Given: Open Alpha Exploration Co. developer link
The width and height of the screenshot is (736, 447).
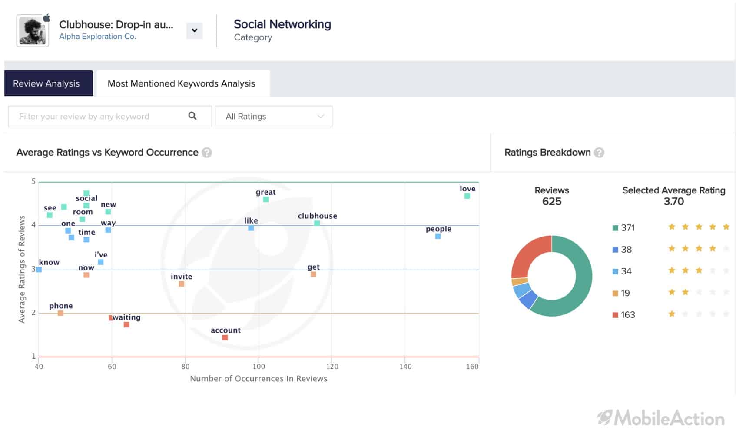Looking at the screenshot, I should (97, 37).
